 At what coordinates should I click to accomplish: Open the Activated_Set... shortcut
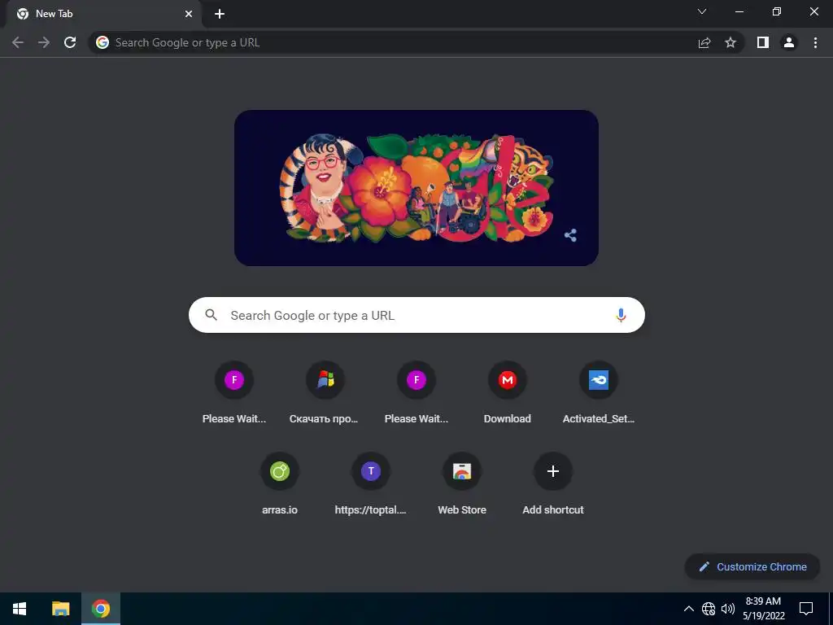coord(598,393)
